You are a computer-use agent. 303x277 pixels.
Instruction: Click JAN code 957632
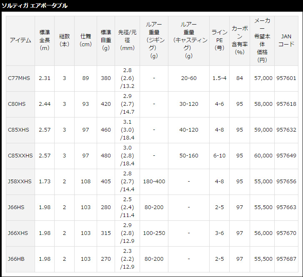pyautogui.click(x=286, y=130)
